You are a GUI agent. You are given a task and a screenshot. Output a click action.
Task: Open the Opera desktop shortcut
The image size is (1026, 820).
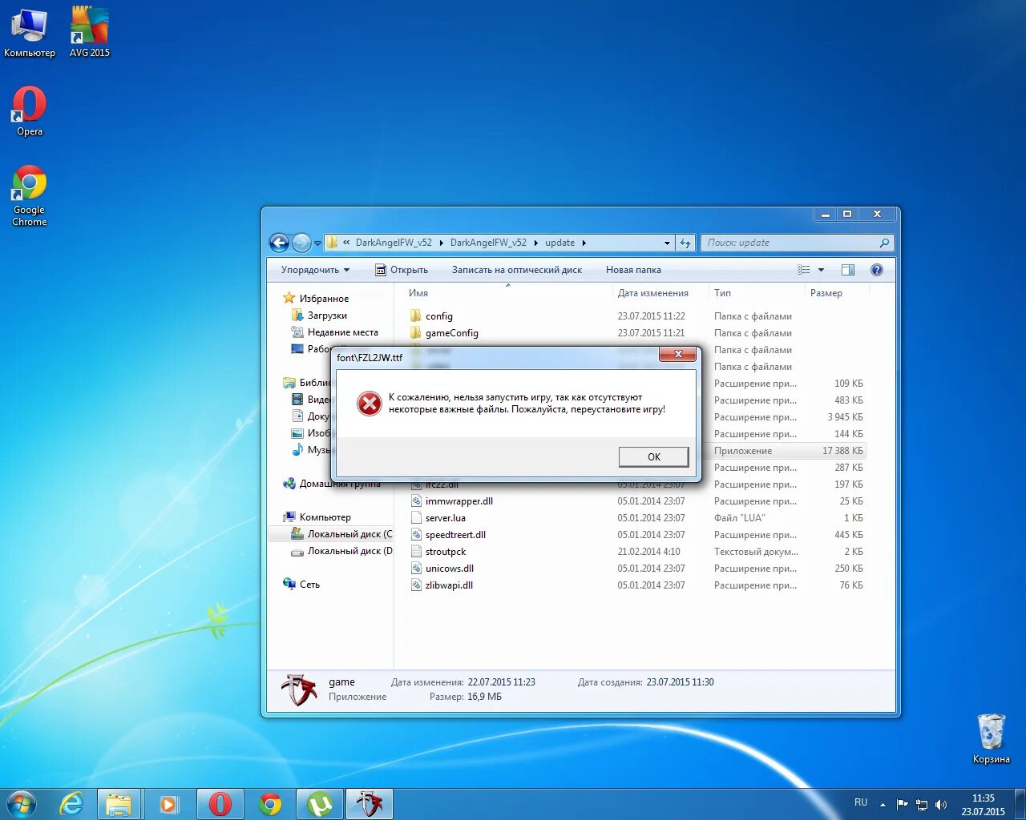30,111
